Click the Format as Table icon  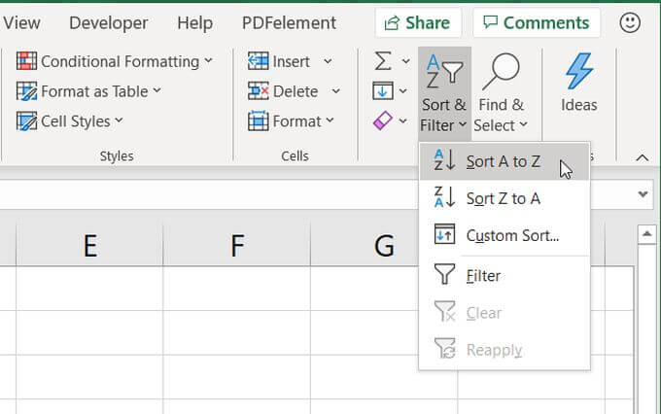pyautogui.click(x=26, y=91)
